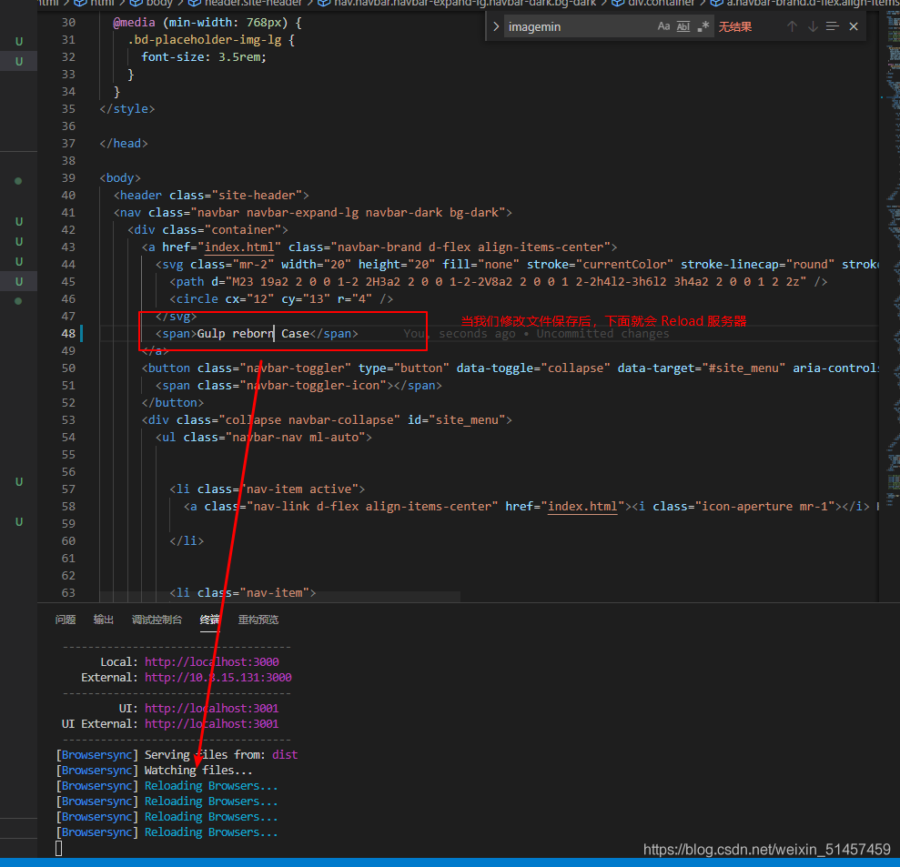Click line number 39 in gutter
The height and width of the screenshot is (867, 900).
(68, 178)
